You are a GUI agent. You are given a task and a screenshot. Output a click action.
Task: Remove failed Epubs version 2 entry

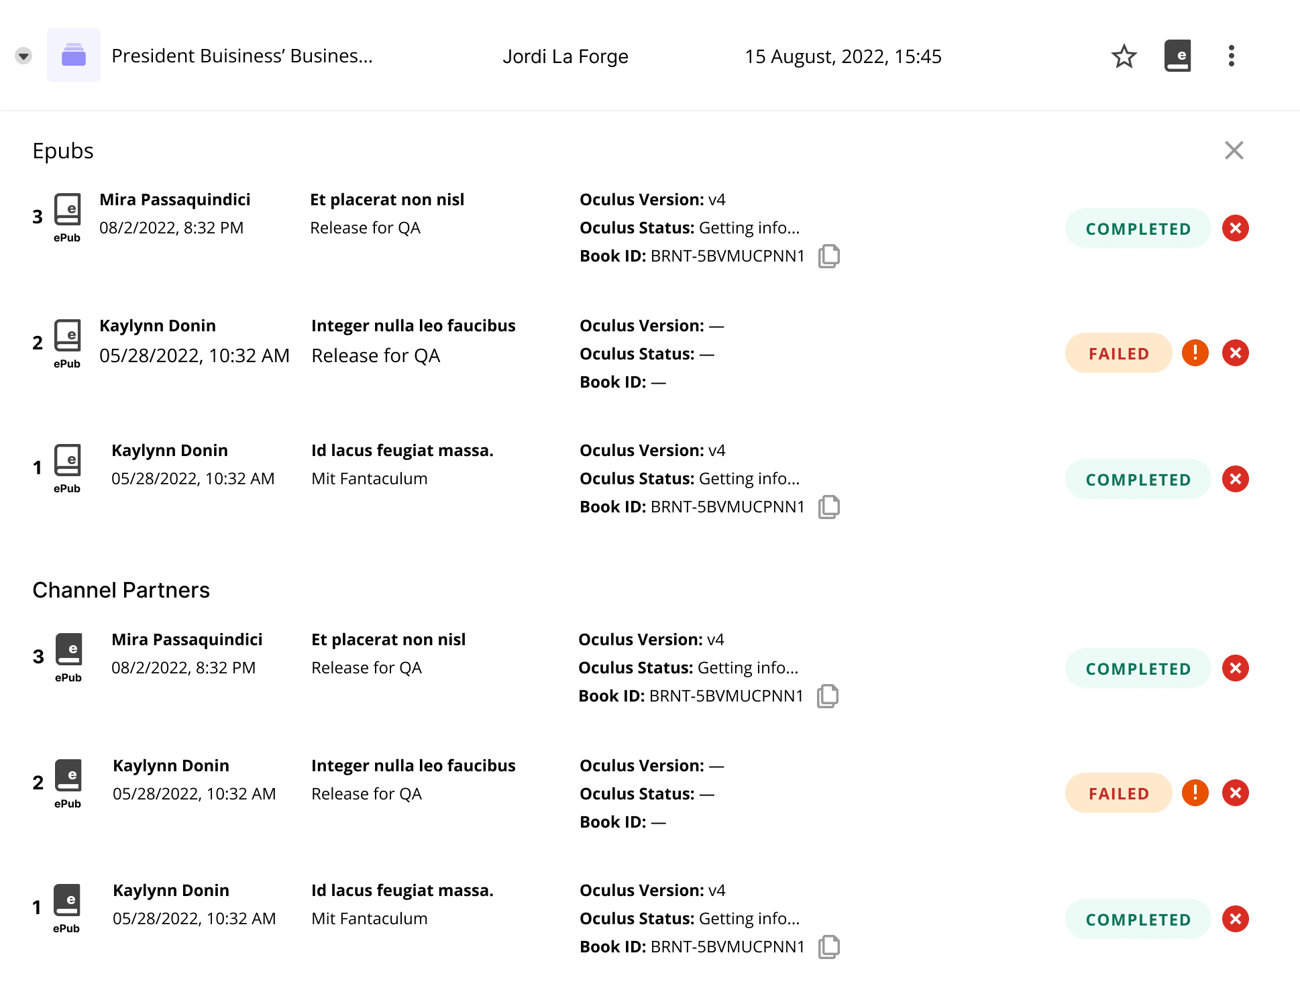pyautogui.click(x=1235, y=353)
